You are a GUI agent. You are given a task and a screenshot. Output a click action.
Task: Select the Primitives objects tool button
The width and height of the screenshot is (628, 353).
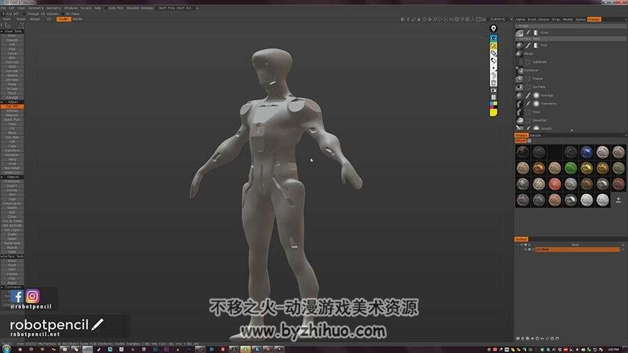tap(12, 181)
